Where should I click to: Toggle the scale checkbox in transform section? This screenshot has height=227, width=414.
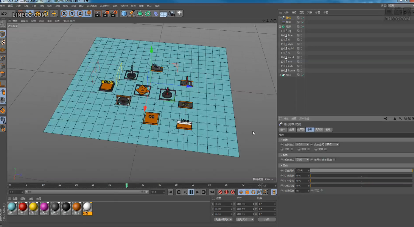pos(309,149)
